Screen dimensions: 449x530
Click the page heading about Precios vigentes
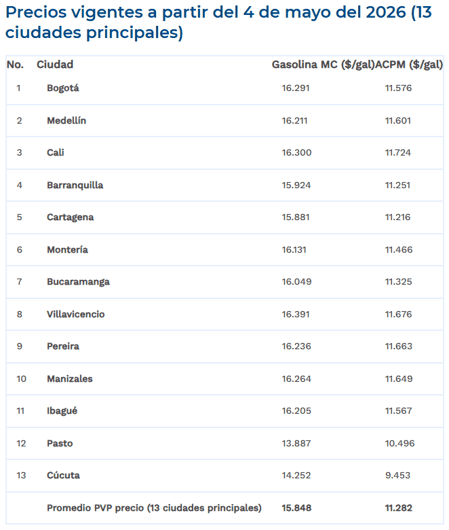(x=218, y=22)
